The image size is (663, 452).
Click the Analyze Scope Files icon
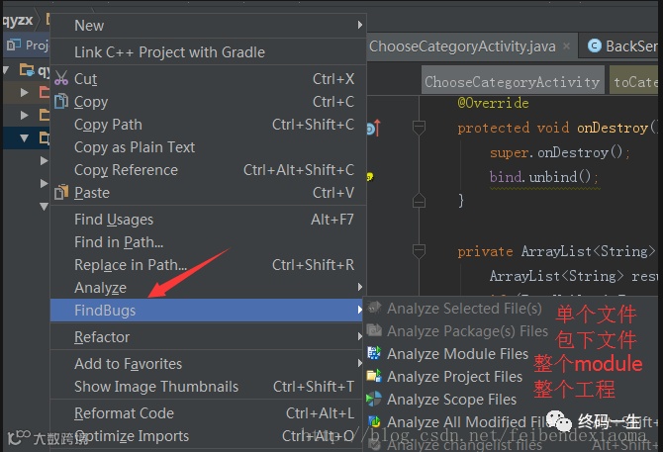(x=374, y=399)
